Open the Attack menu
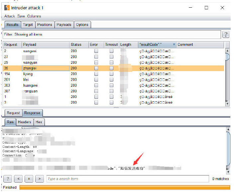234x192 pixels. pyautogui.click(x=10, y=16)
